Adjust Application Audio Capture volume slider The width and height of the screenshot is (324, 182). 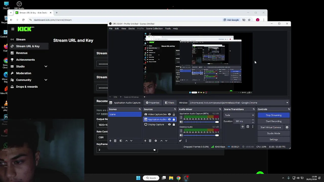point(201,122)
